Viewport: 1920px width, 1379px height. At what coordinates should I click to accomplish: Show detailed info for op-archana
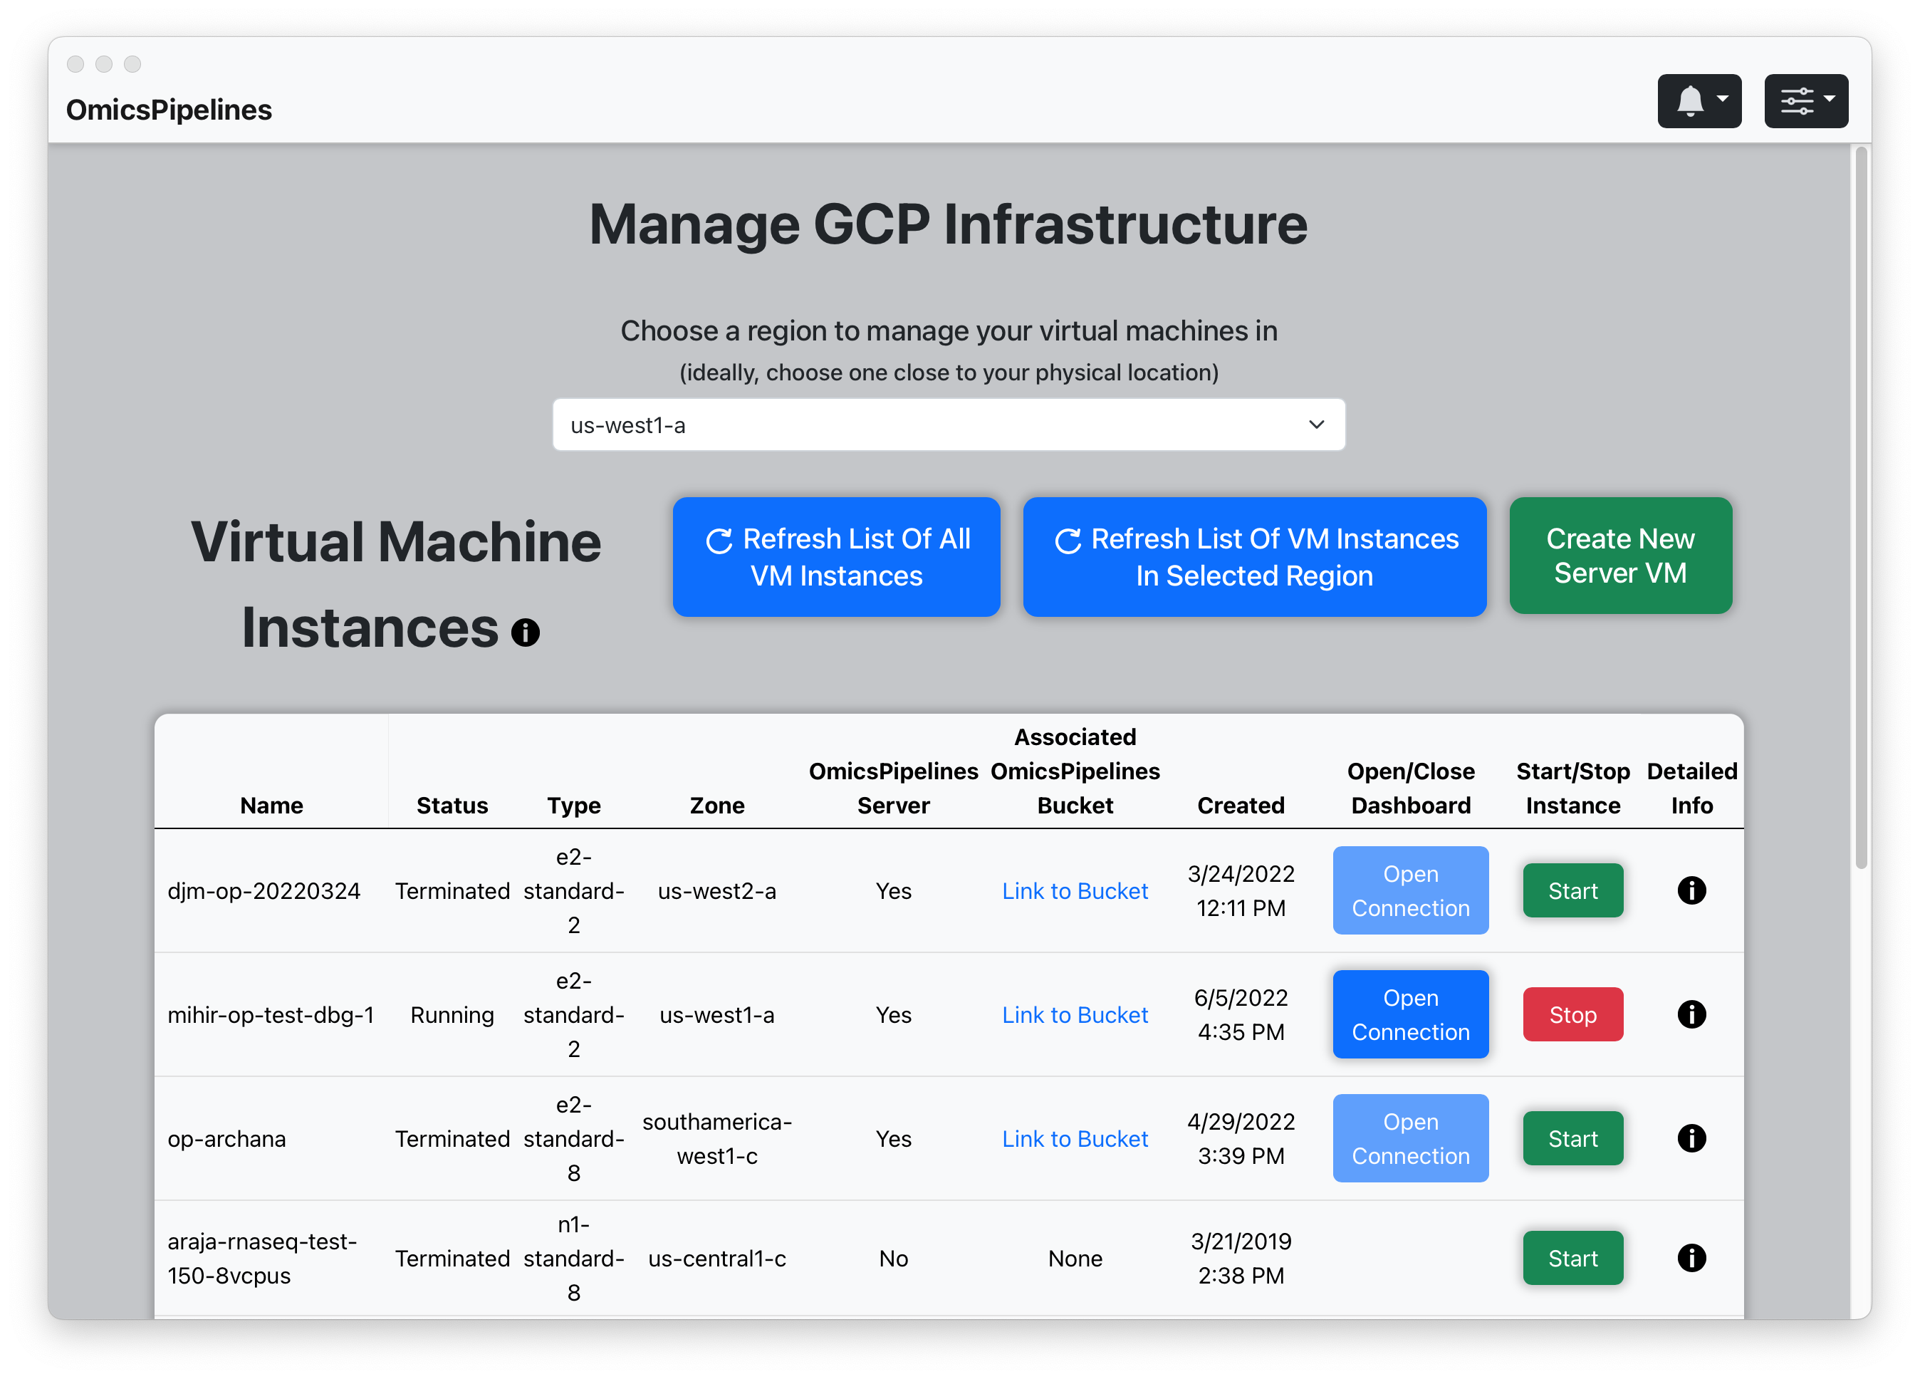(1691, 1138)
